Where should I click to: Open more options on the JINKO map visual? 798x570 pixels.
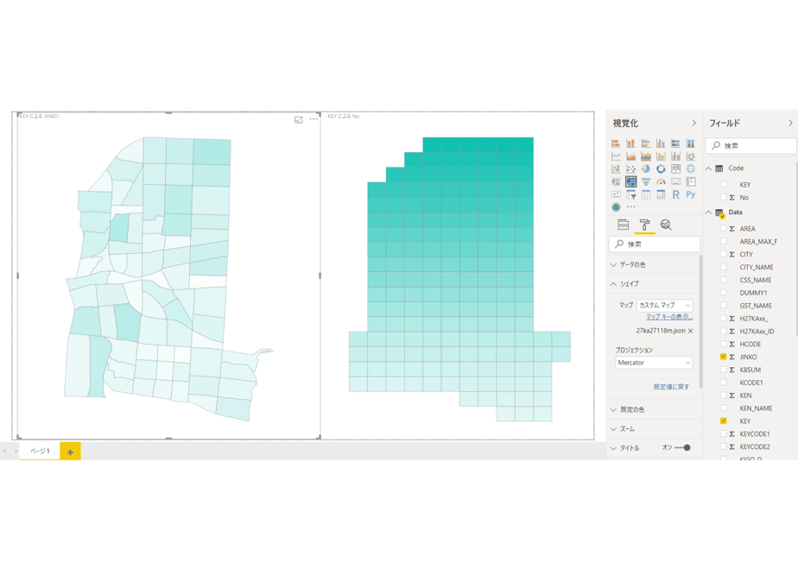313,119
